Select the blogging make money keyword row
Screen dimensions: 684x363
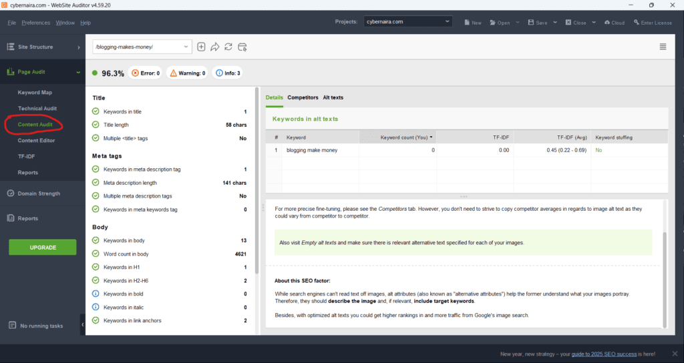pyautogui.click(x=467, y=150)
